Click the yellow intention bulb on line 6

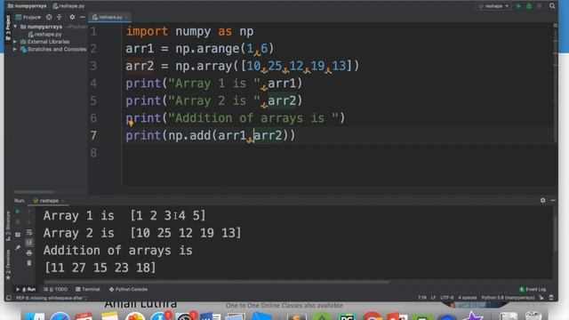[131, 124]
